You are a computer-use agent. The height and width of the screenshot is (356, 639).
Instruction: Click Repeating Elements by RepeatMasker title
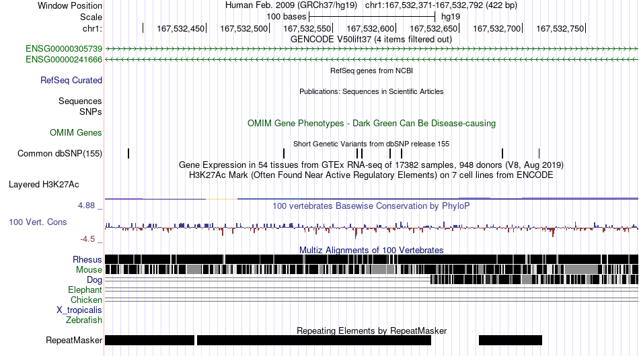pos(372,330)
